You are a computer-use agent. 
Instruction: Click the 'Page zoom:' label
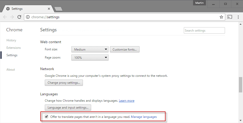coord(53,58)
